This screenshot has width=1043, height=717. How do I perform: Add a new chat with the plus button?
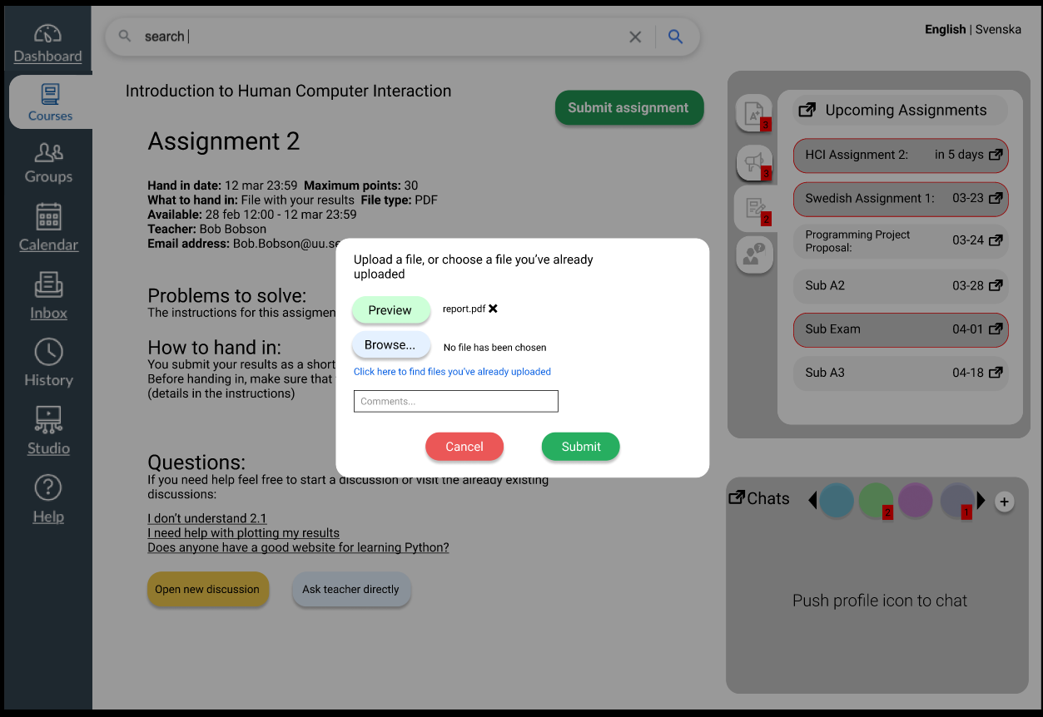pyautogui.click(x=1004, y=502)
